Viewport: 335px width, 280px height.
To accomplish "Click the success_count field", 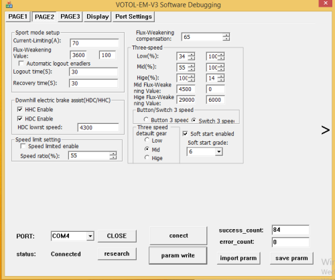I will (291, 230).
